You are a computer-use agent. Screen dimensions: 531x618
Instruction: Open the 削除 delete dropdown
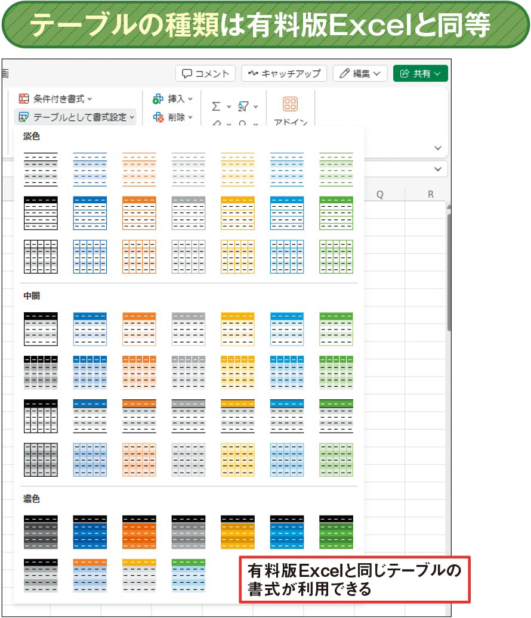click(x=172, y=117)
